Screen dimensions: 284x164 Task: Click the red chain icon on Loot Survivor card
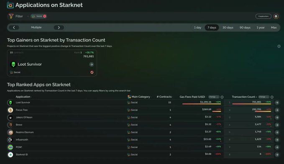[92, 72]
